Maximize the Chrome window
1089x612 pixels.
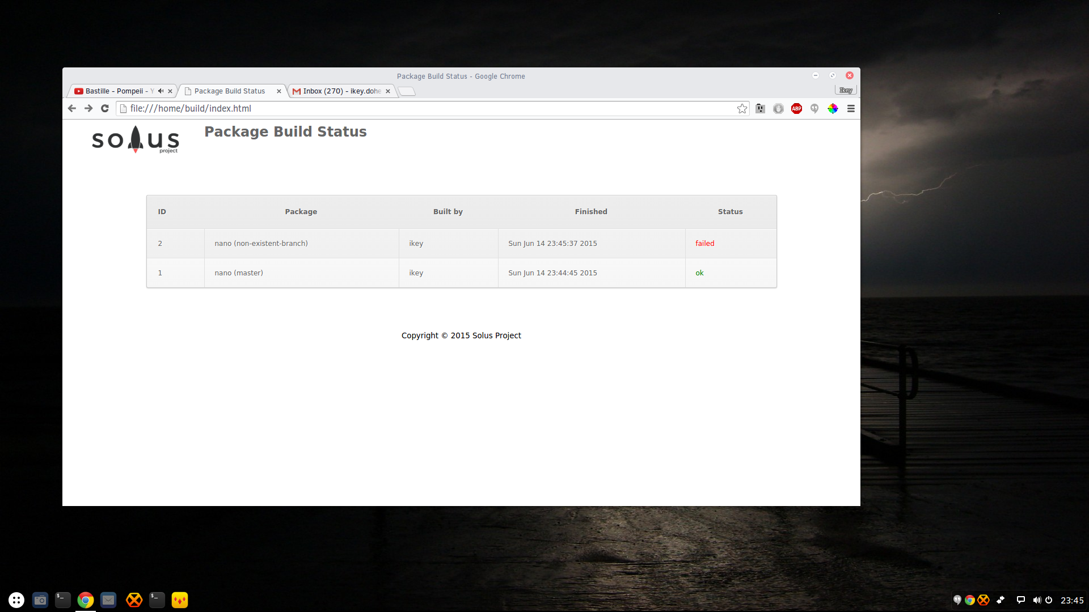point(833,75)
